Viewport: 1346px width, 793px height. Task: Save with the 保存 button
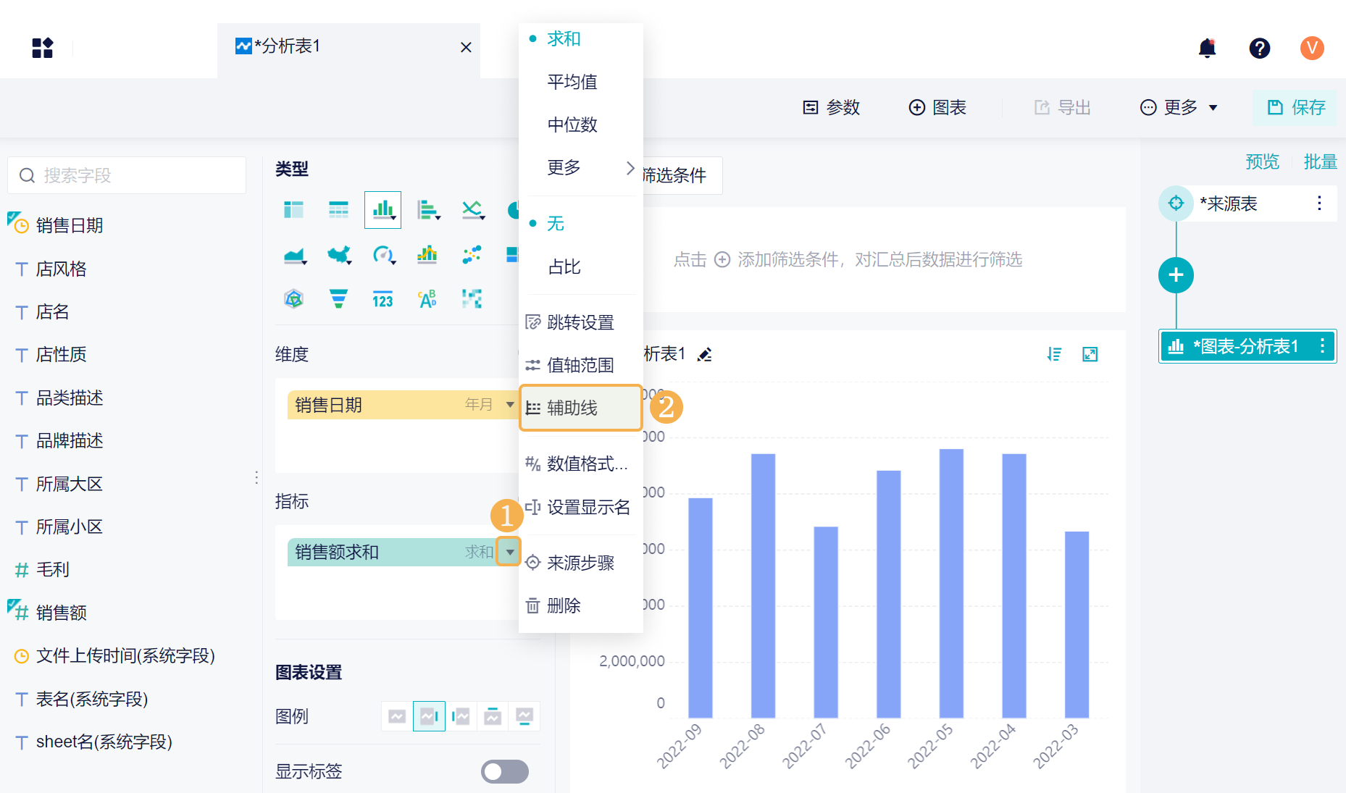(1296, 107)
